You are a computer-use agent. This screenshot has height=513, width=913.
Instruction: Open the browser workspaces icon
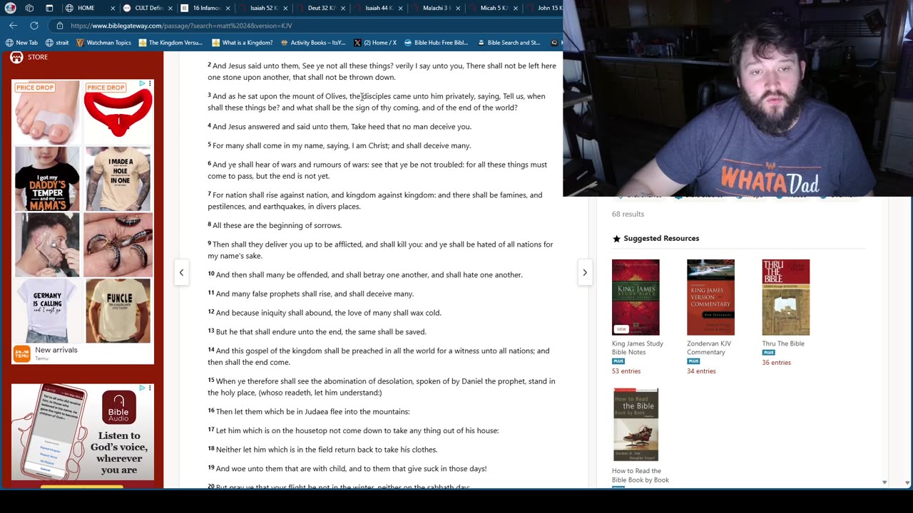click(x=29, y=8)
